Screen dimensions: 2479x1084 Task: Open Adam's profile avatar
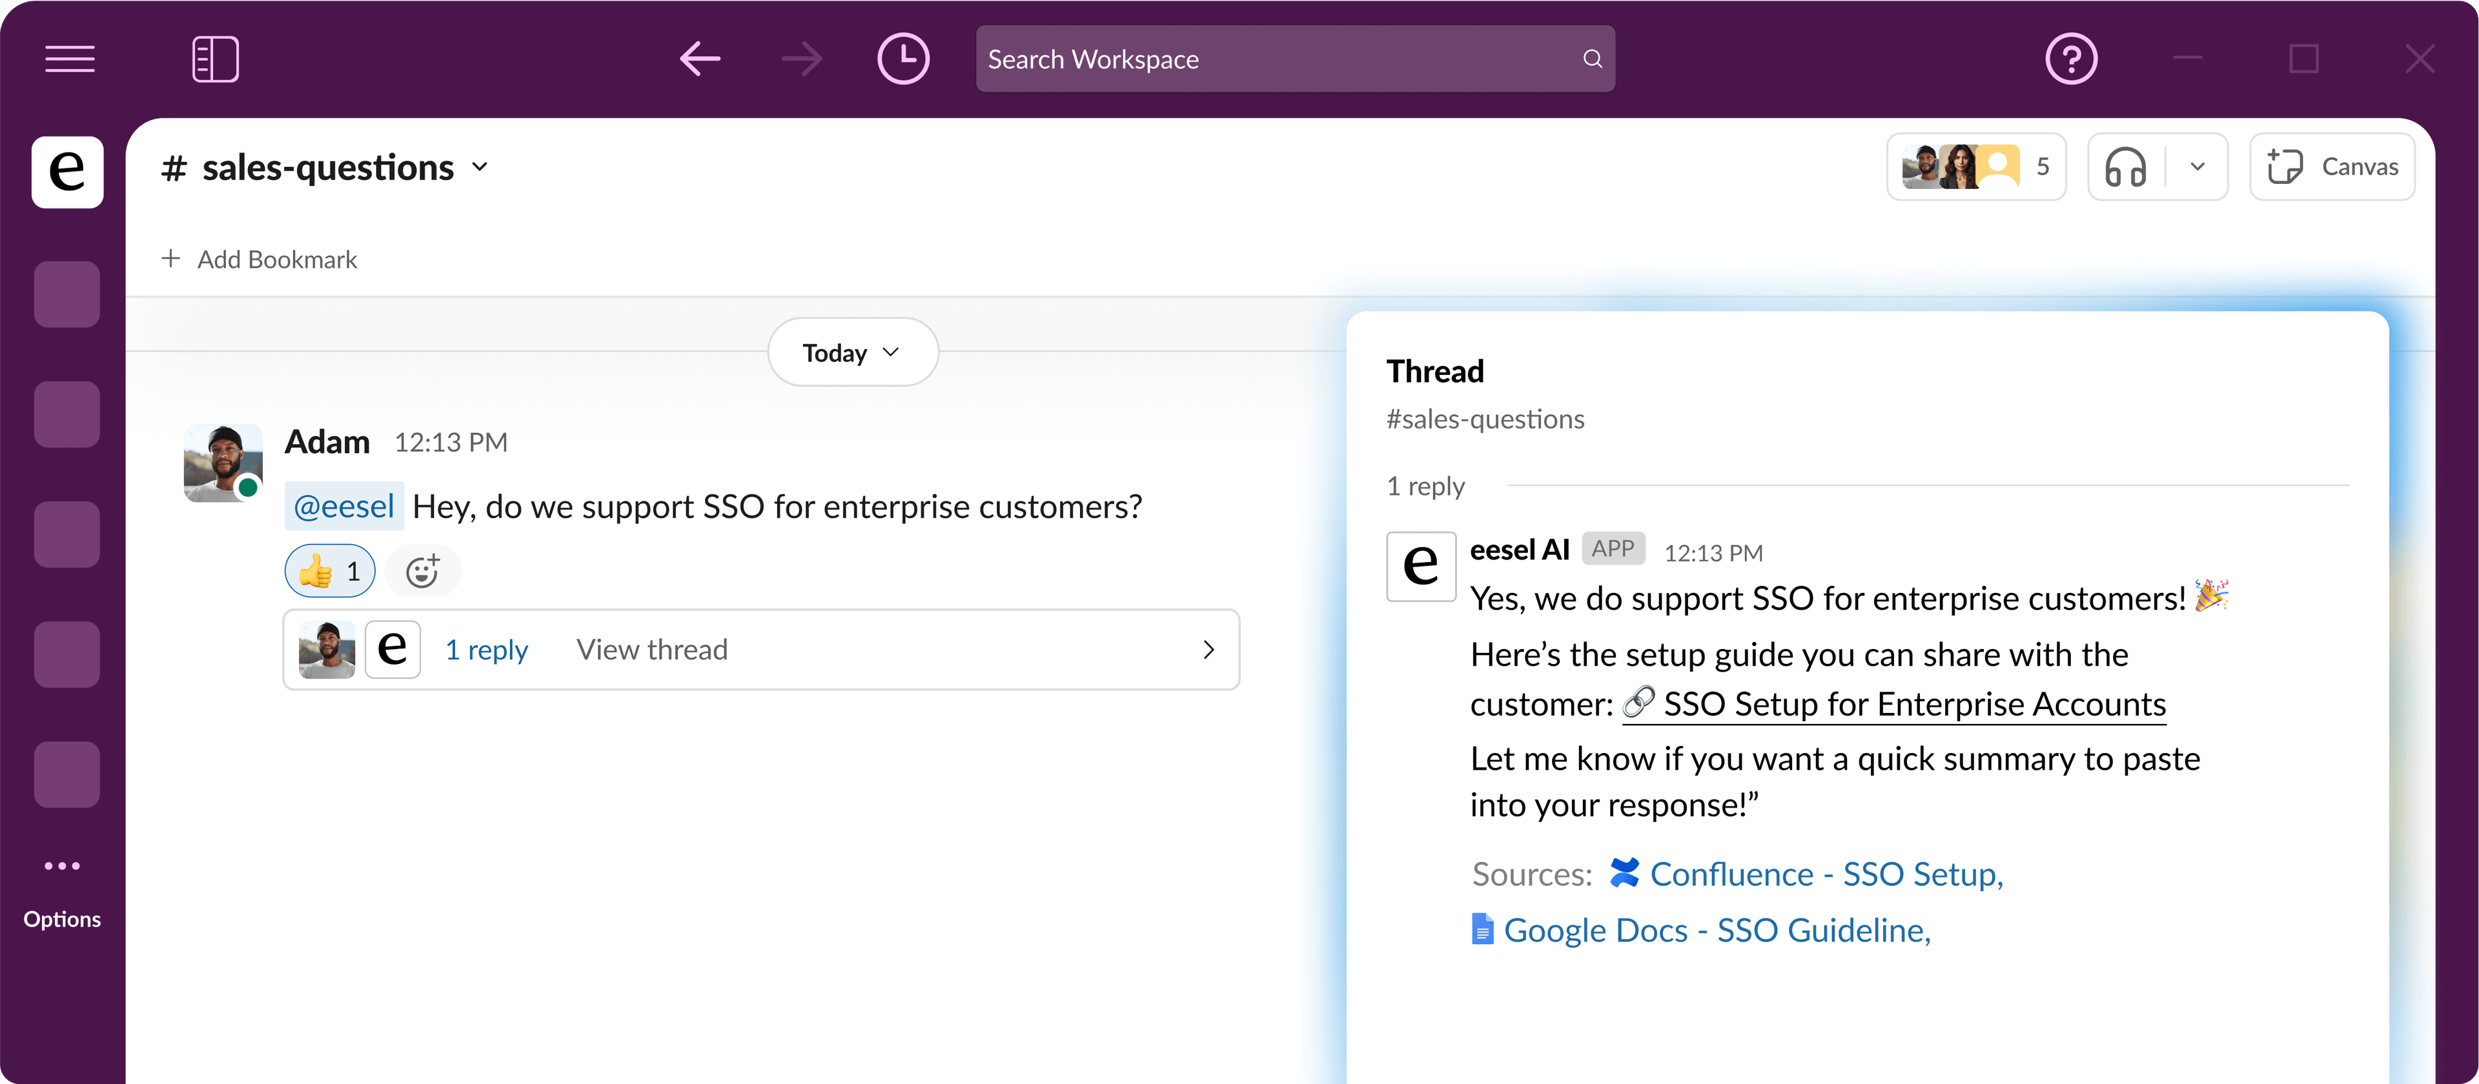coord(222,463)
